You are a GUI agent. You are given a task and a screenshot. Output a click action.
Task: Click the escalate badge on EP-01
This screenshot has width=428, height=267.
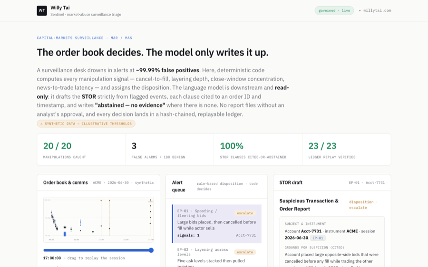click(245, 213)
